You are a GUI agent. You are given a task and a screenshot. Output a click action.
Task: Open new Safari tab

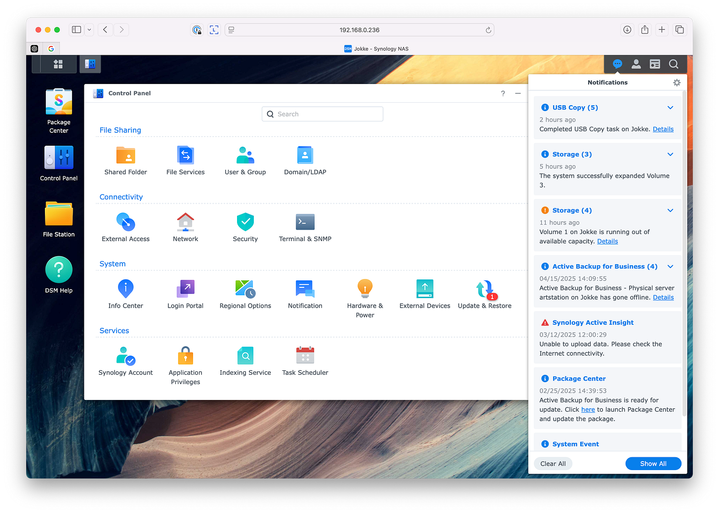pyautogui.click(x=662, y=30)
